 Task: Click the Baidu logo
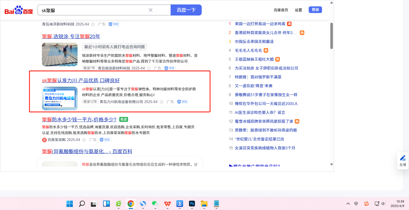[19, 10]
